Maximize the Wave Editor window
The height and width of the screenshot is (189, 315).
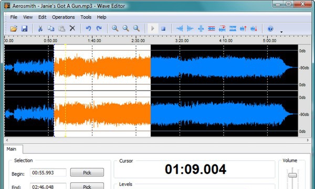tap(288, 4)
